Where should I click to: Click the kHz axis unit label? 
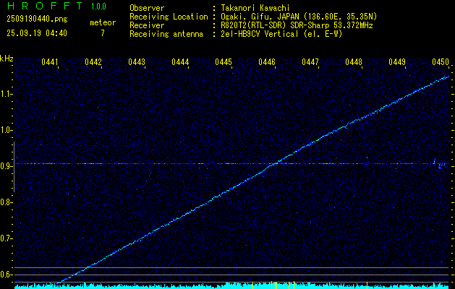click(7, 59)
